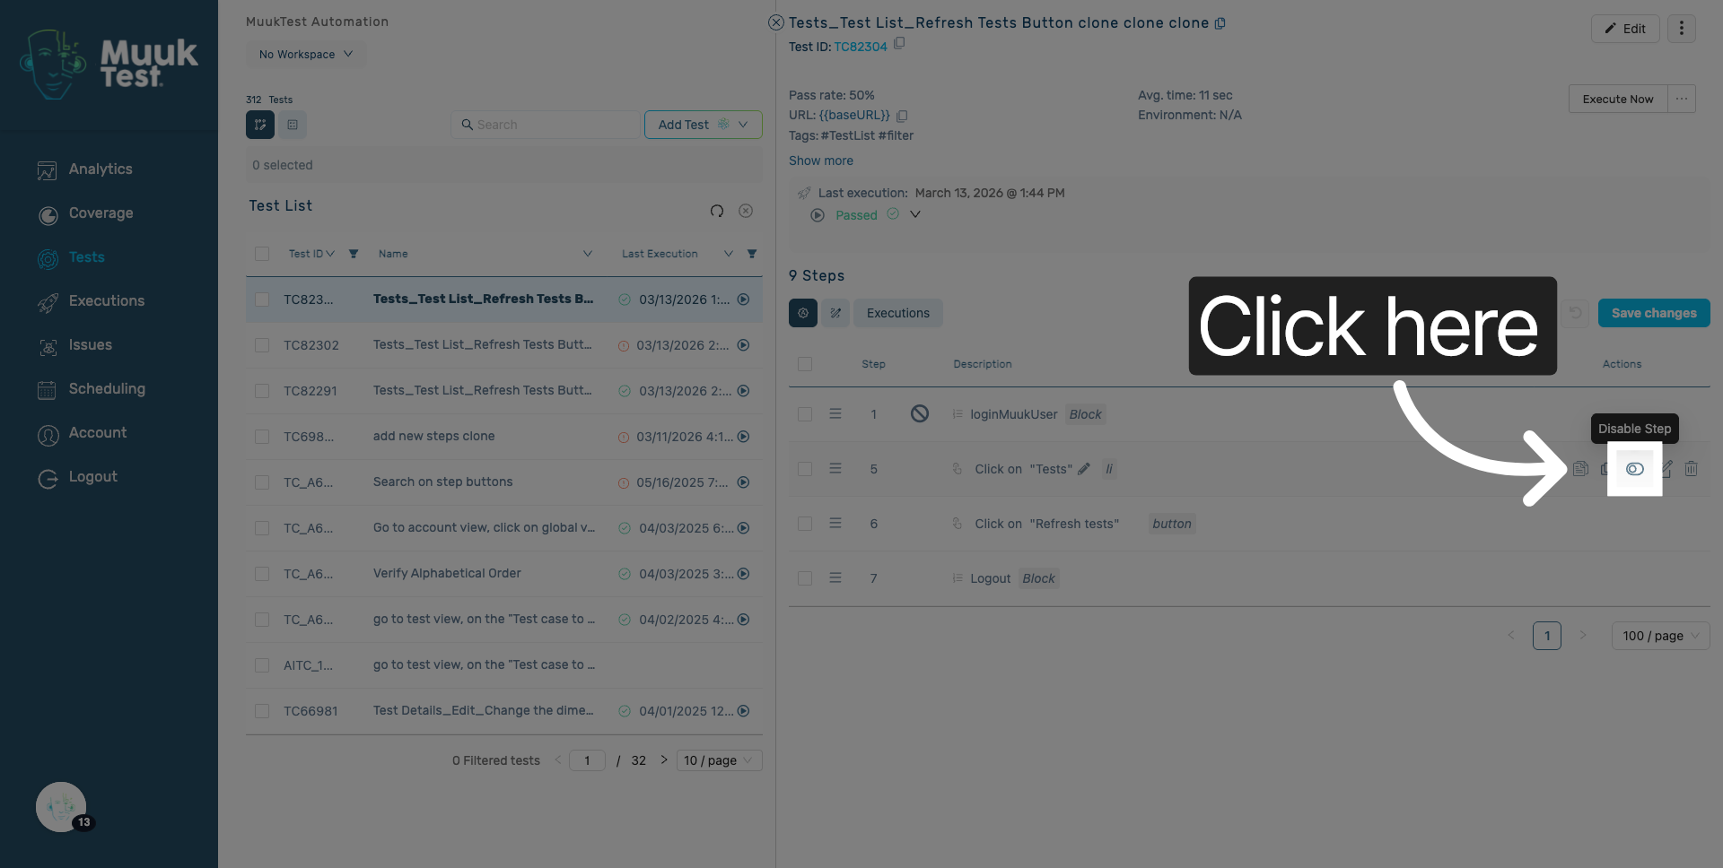This screenshot has width=1723, height=868.
Task: Check the box for step 1 loginMuukUser
Action: pos(805,414)
